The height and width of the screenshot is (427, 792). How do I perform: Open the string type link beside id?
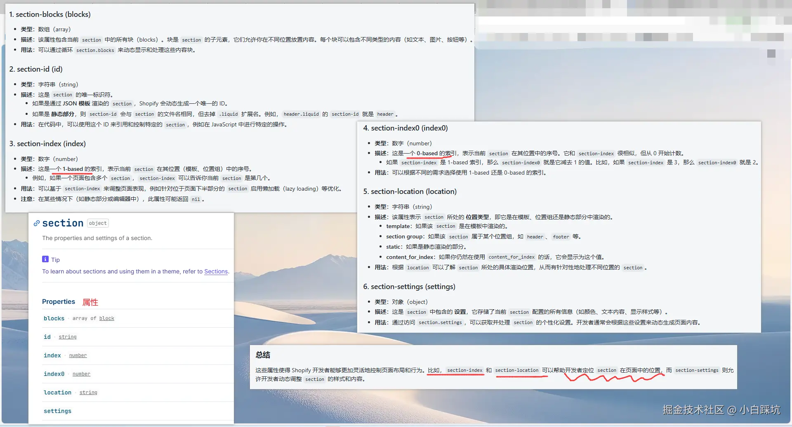(x=68, y=337)
